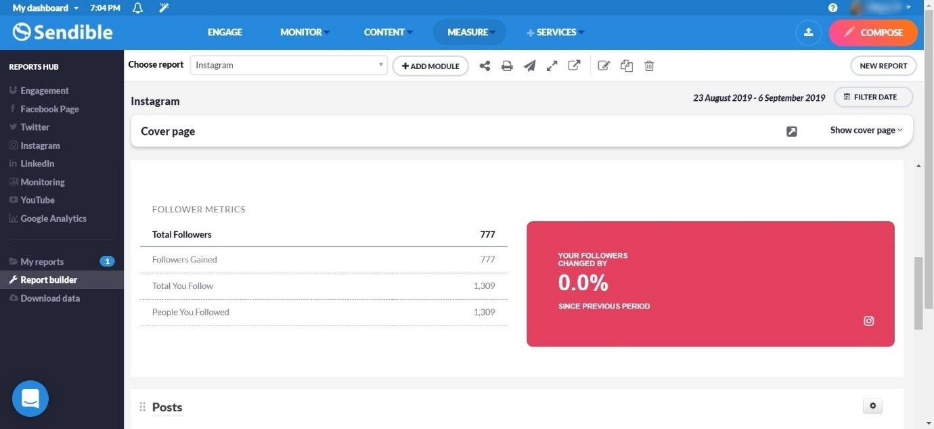Click the upload icon beside Compose

click(x=808, y=32)
